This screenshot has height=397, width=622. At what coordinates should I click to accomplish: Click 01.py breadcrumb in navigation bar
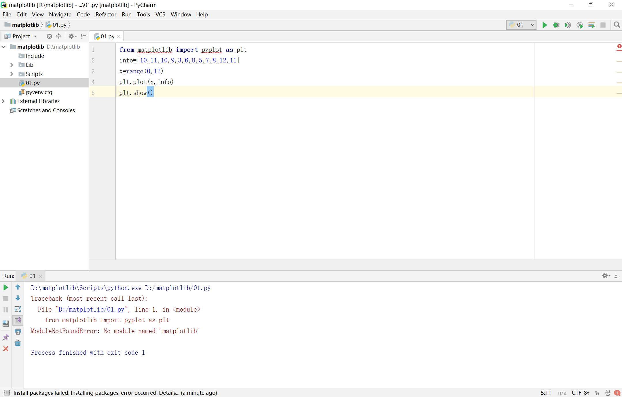[x=56, y=25]
